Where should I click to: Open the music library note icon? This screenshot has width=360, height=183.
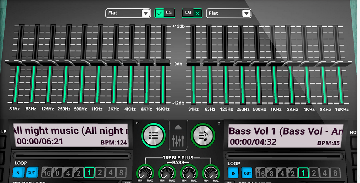coord(203,135)
